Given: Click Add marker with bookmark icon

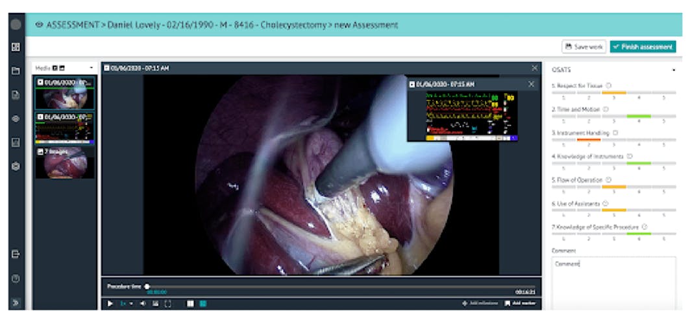Looking at the screenshot, I should 520,303.
